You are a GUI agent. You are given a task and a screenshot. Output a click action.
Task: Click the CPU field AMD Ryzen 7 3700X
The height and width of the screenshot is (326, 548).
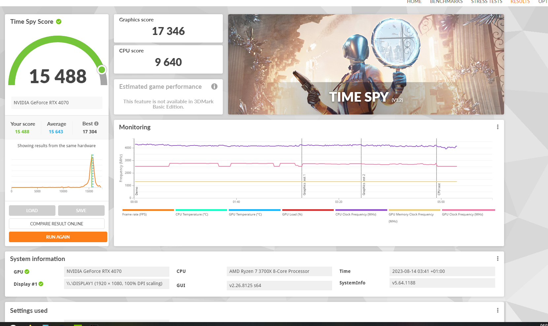click(279, 272)
